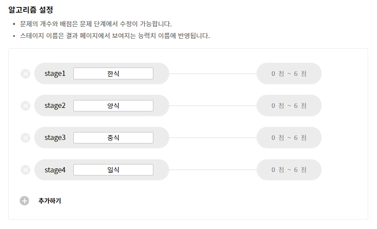Click the stage1 label
Screen dimensions: 377x229
(55, 74)
